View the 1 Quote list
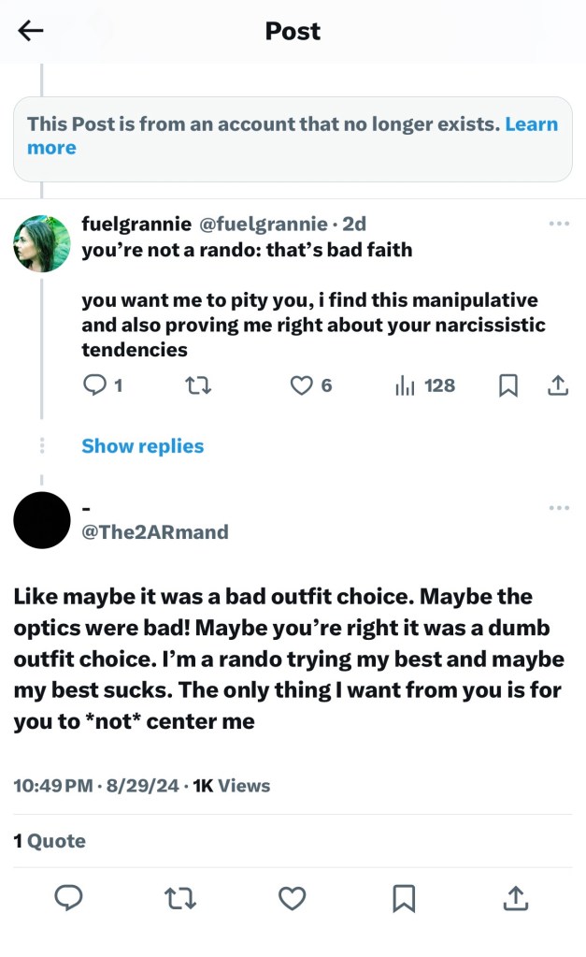This screenshot has width=586, height=957. pos(50,841)
